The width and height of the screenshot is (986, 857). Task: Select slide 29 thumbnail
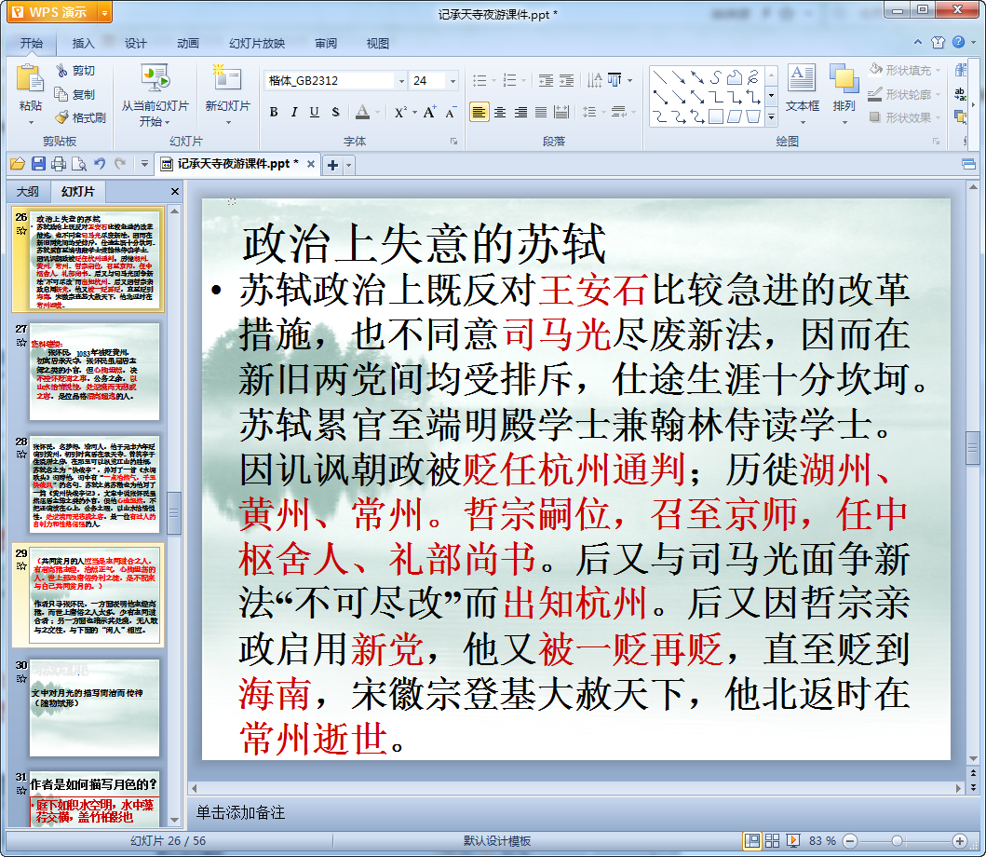94,595
